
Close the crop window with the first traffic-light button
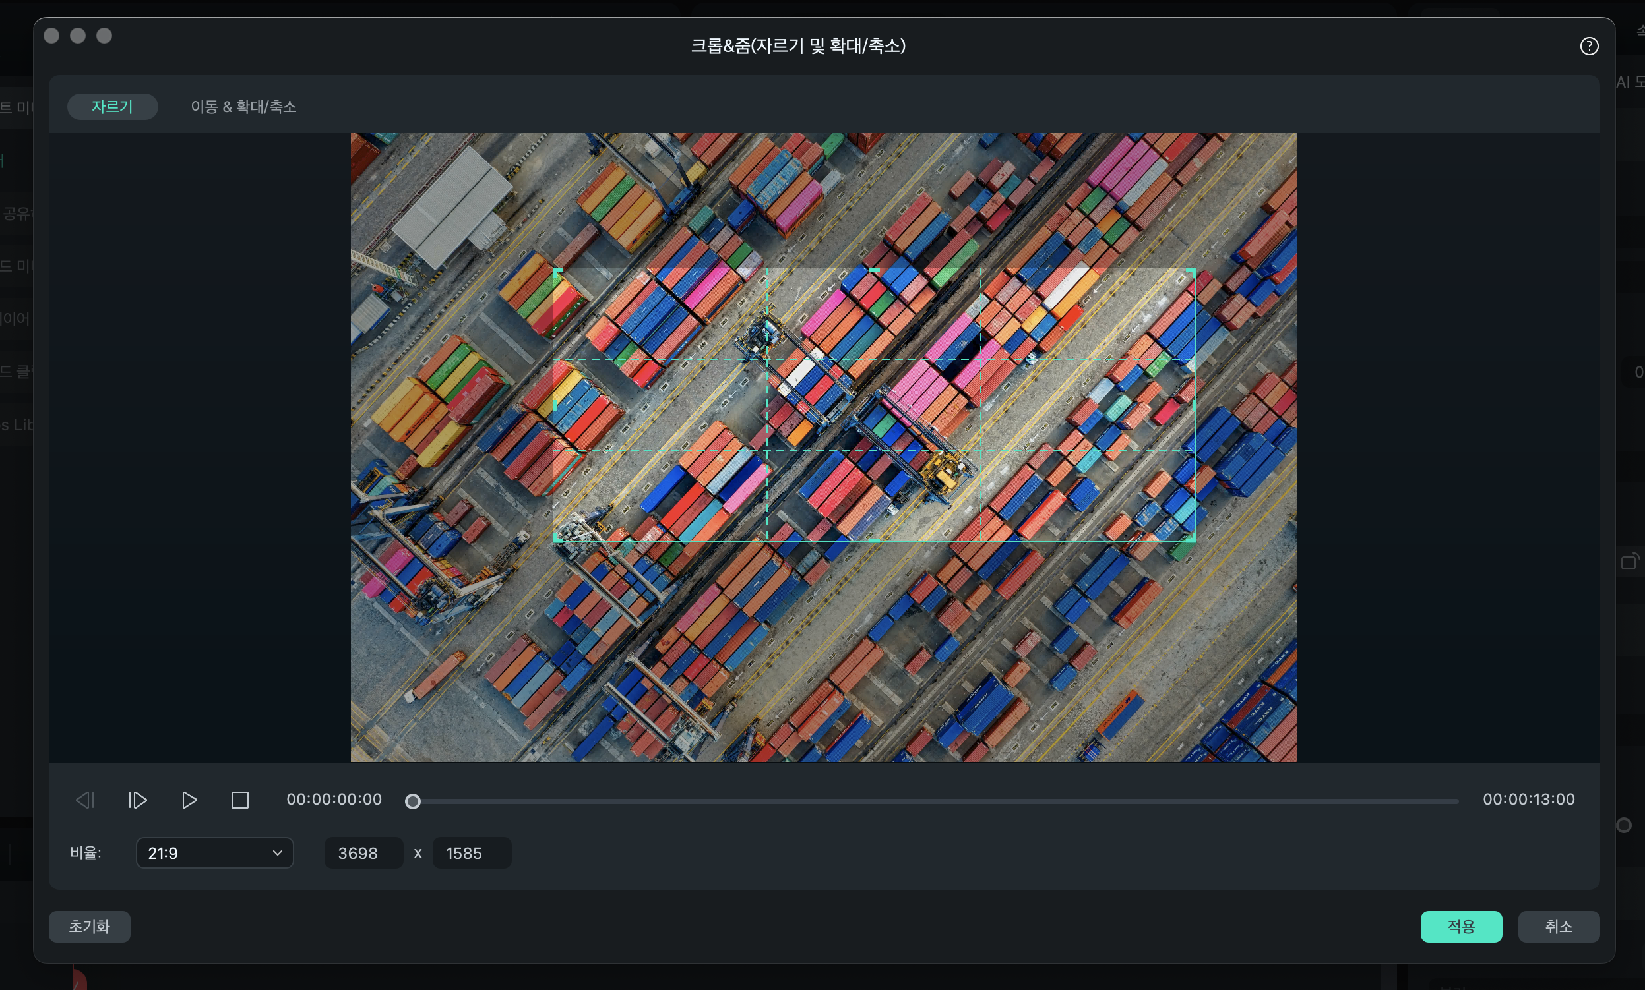click(51, 36)
